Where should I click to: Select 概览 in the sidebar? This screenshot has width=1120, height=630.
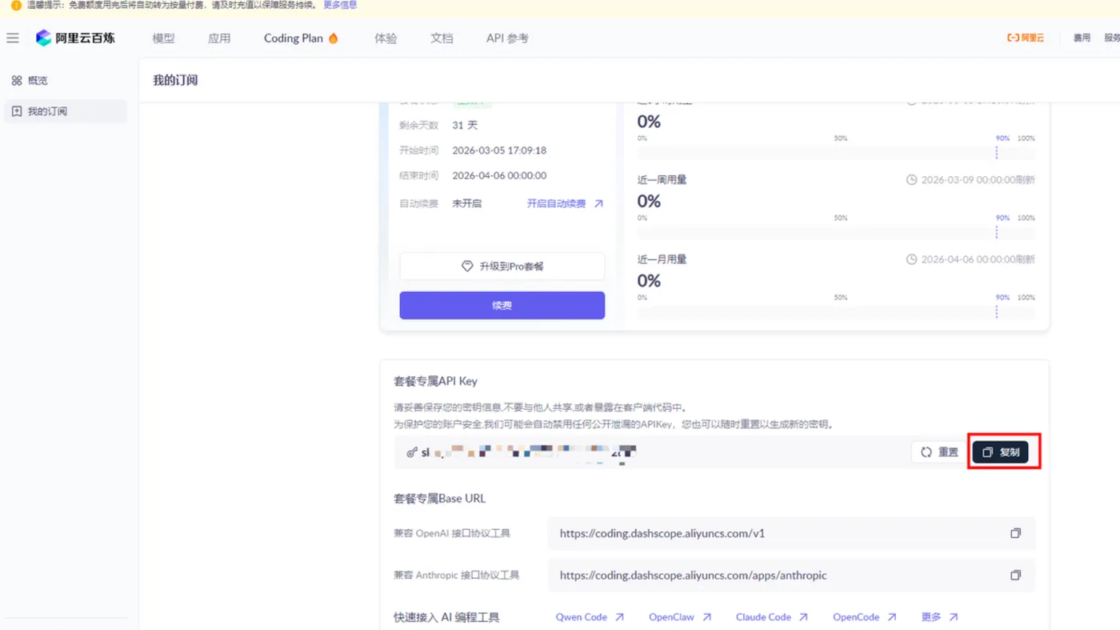click(66, 81)
